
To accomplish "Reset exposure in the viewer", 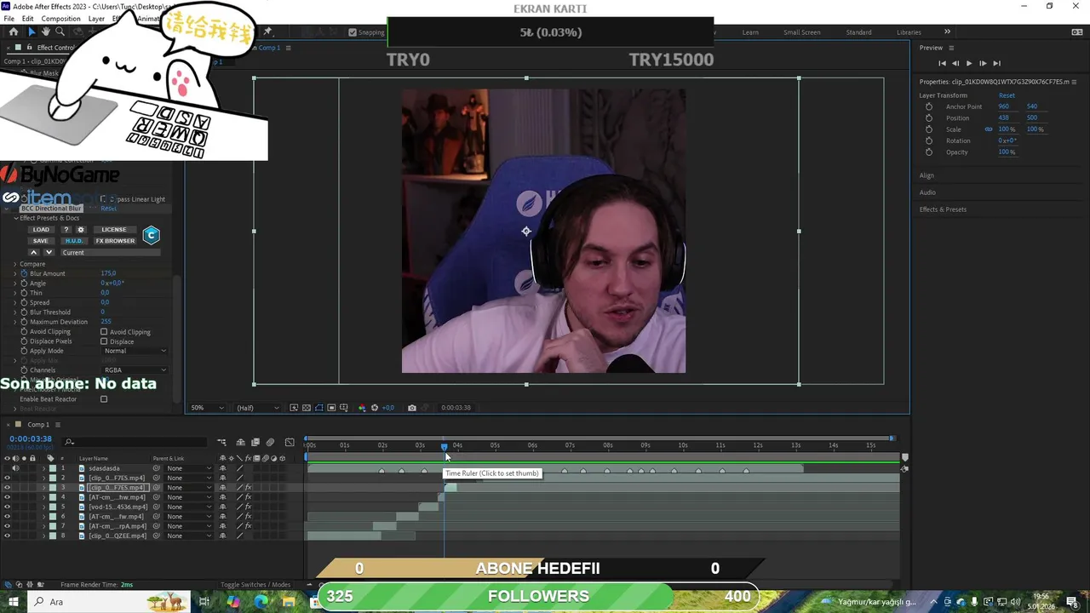I will (x=375, y=408).
